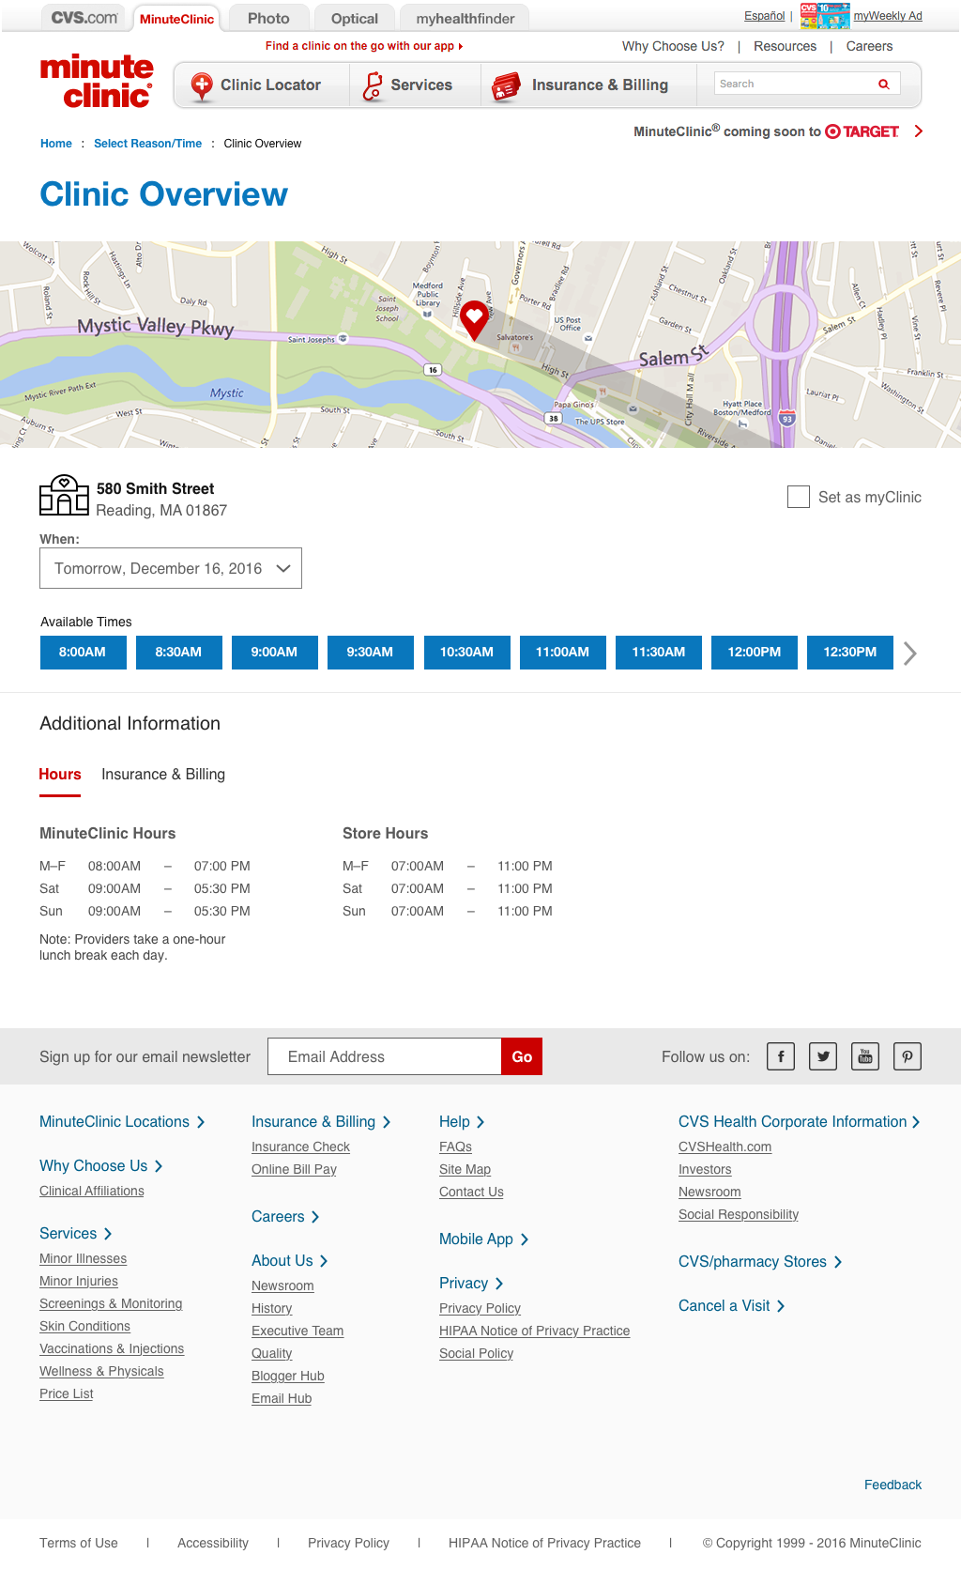Click the Insurance & Billing cards icon
Image resolution: width=961 pixels, height=1570 pixels.
506,86
